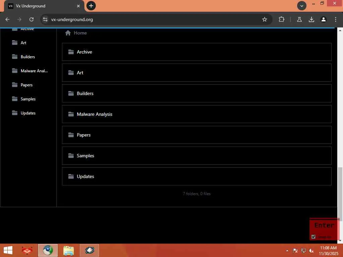Click sidebar folder icon next to Updates
The image size is (343, 257).
point(15,113)
